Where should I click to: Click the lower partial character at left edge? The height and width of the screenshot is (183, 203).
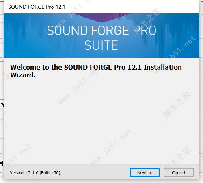pyautogui.click(x=2, y=163)
